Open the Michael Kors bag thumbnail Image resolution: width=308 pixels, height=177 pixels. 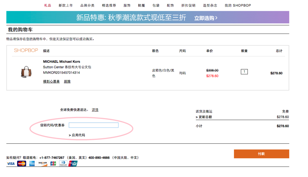(26, 72)
